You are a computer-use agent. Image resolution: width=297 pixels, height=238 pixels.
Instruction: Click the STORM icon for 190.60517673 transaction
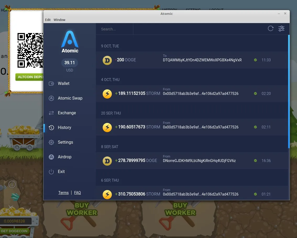[x=107, y=128]
